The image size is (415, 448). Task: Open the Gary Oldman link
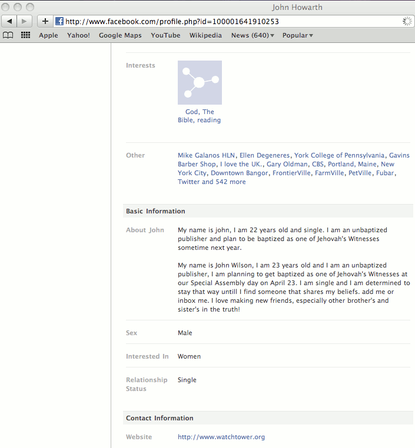pyautogui.click(x=287, y=164)
